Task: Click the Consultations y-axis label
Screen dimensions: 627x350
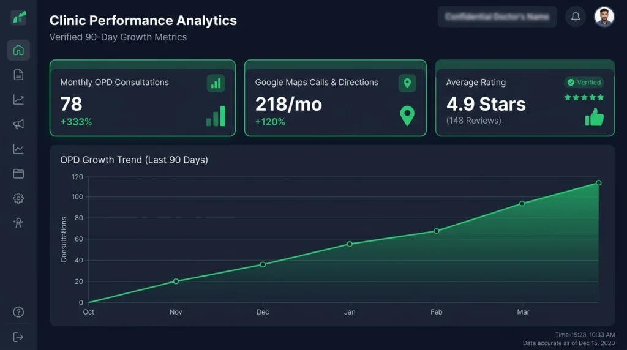Action: pos(64,240)
